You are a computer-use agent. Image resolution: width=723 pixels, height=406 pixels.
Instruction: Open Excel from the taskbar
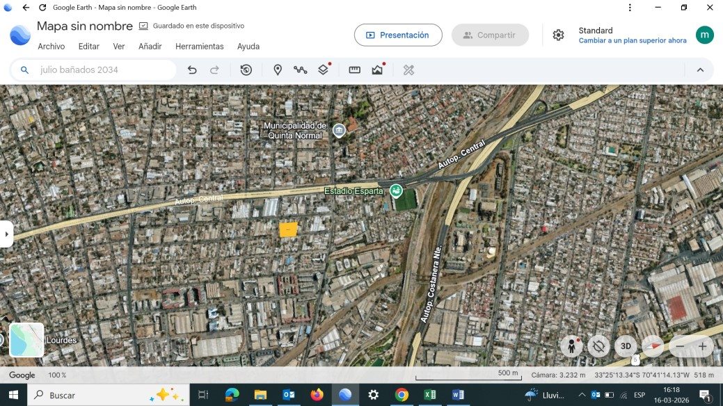[430, 395]
